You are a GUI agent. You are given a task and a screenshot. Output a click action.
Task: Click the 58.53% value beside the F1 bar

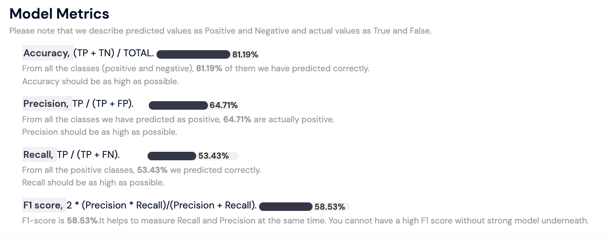(x=330, y=207)
